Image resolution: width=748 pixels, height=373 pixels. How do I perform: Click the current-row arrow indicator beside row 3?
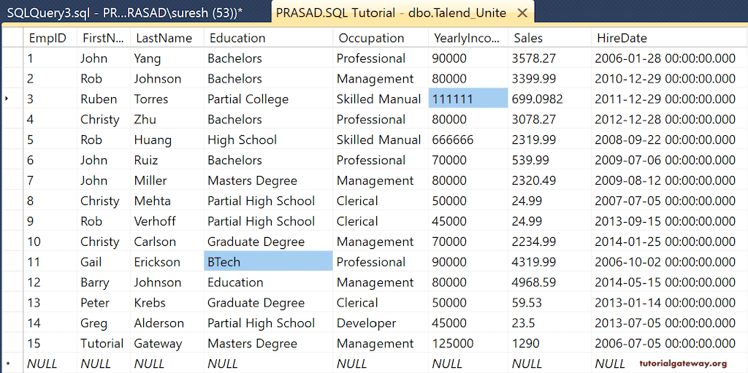click(7, 99)
